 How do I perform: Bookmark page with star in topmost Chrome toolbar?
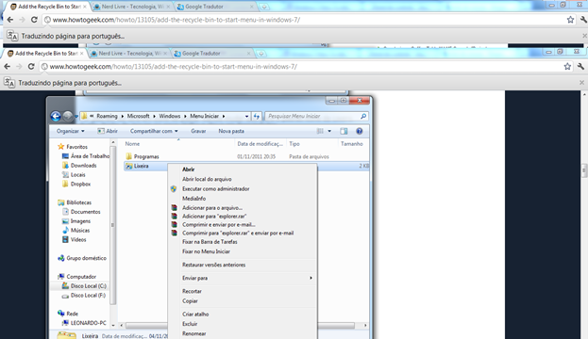(x=570, y=20)
